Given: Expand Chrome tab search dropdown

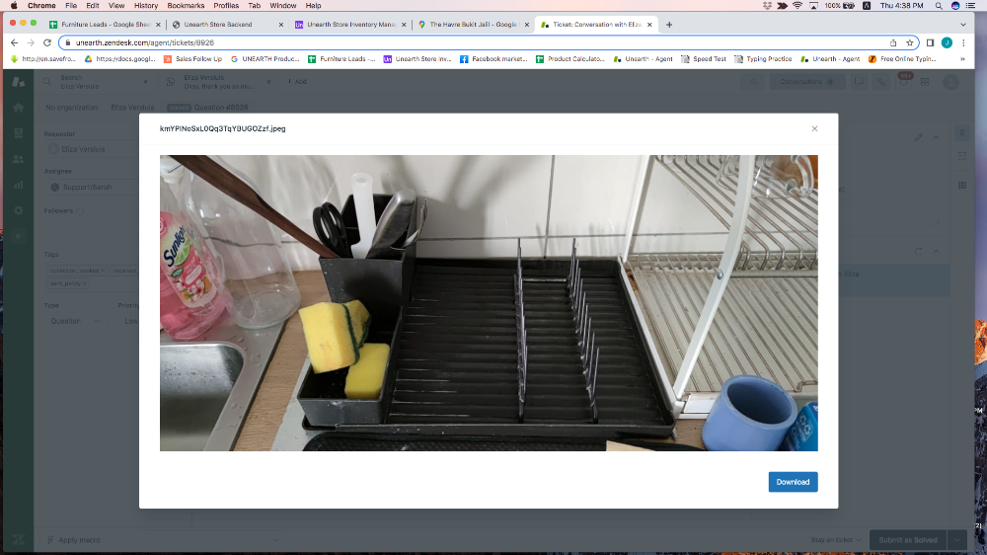Looking at the screenshot, I should tap(963, 25).
